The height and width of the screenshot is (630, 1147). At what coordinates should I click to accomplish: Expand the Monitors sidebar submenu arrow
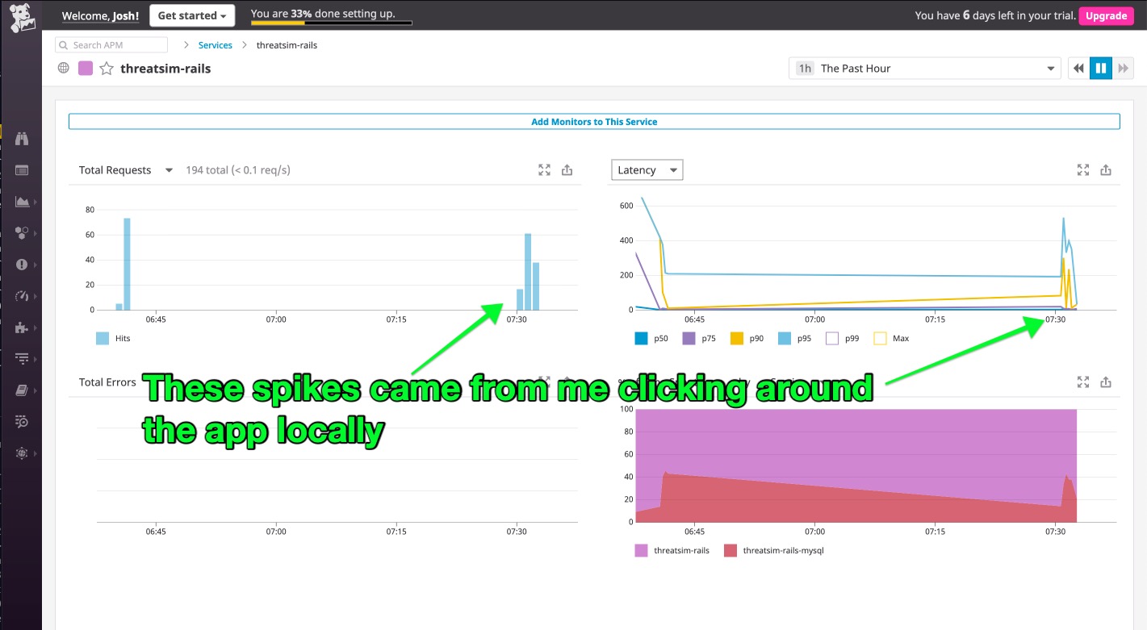click(36, 265)
